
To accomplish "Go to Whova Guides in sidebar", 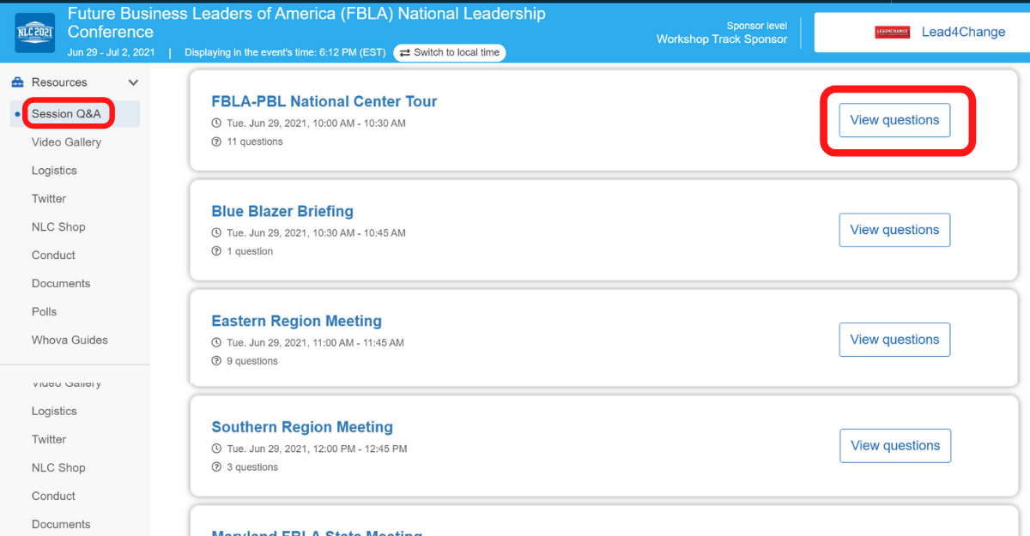I will click(x=70, y=340).
